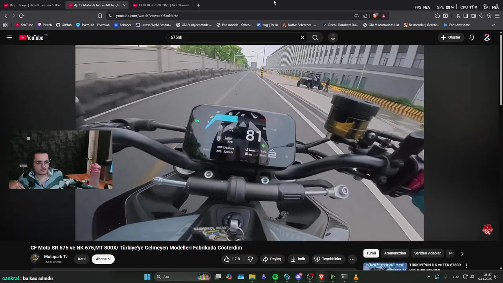Click the Katıl join button
503x283 pixels.
click(x=82, y=259)
